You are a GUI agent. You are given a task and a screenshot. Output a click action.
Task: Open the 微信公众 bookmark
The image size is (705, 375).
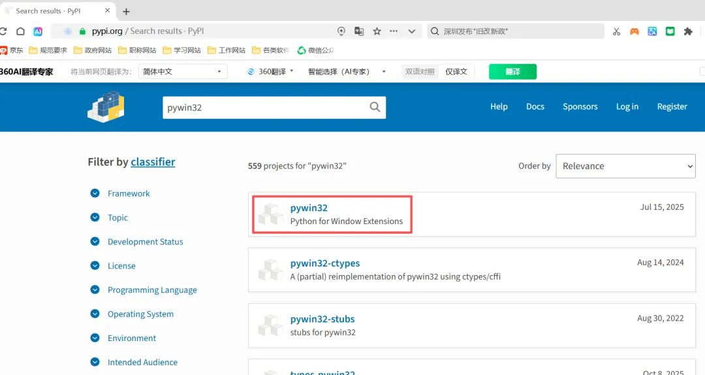pos(316,50)
